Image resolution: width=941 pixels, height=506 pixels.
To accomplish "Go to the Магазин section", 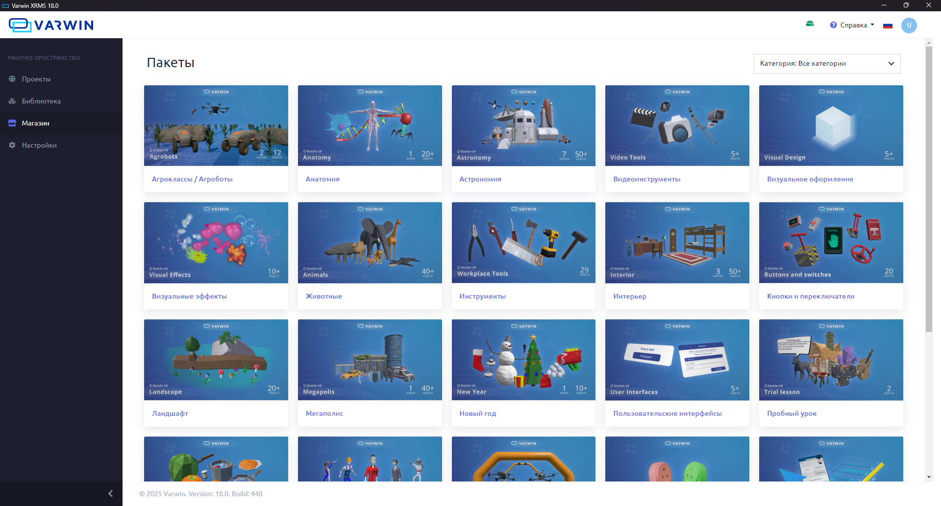I will tap(35, 123).
